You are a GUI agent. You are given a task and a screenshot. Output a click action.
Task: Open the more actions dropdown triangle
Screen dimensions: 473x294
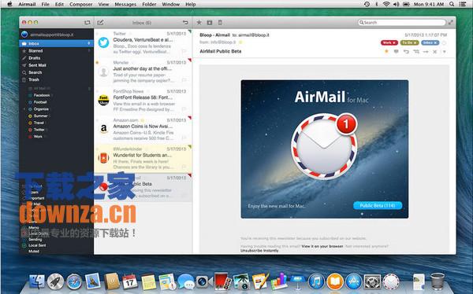444,52
